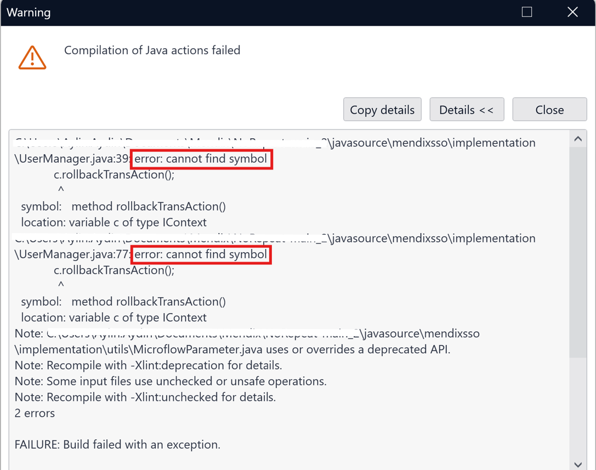Click the first c.rollbackTransAction(); code line
Image resolution: width=596 pixels, height=470 pixels.
114,174
